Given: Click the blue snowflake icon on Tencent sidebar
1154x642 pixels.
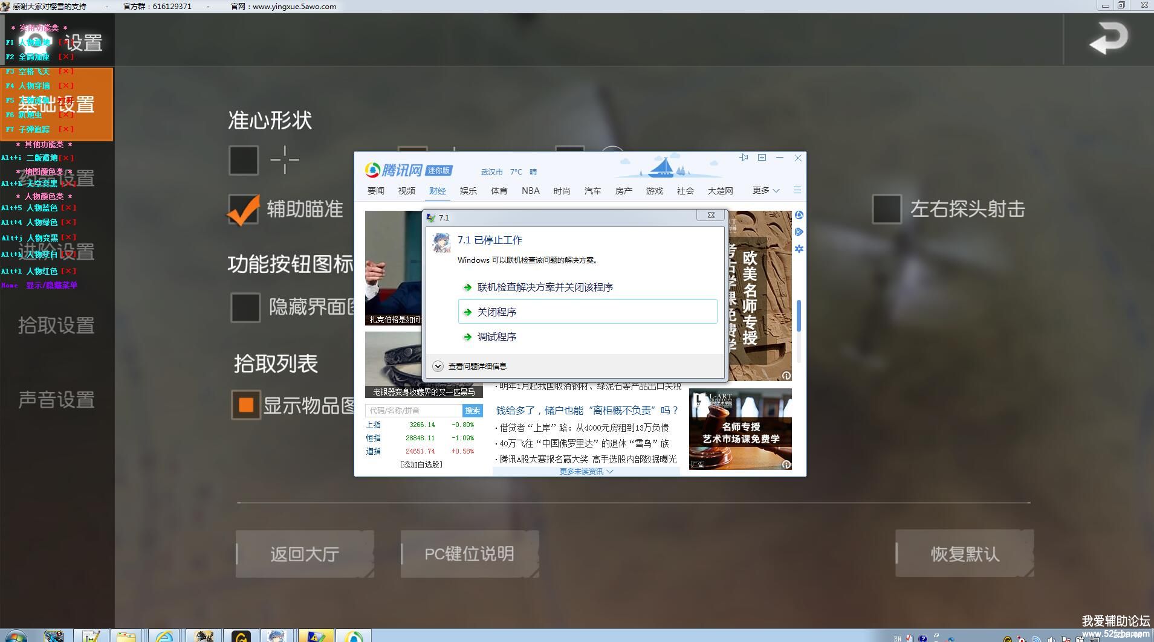Looking at the screenshot, I should pyautogui.click(x=799, y=249).
